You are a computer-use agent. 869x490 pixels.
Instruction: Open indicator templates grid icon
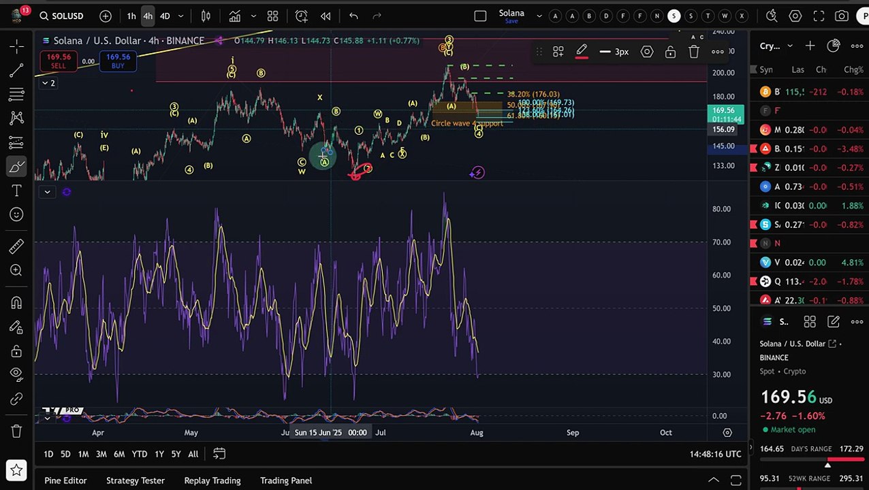coord(272,16)
